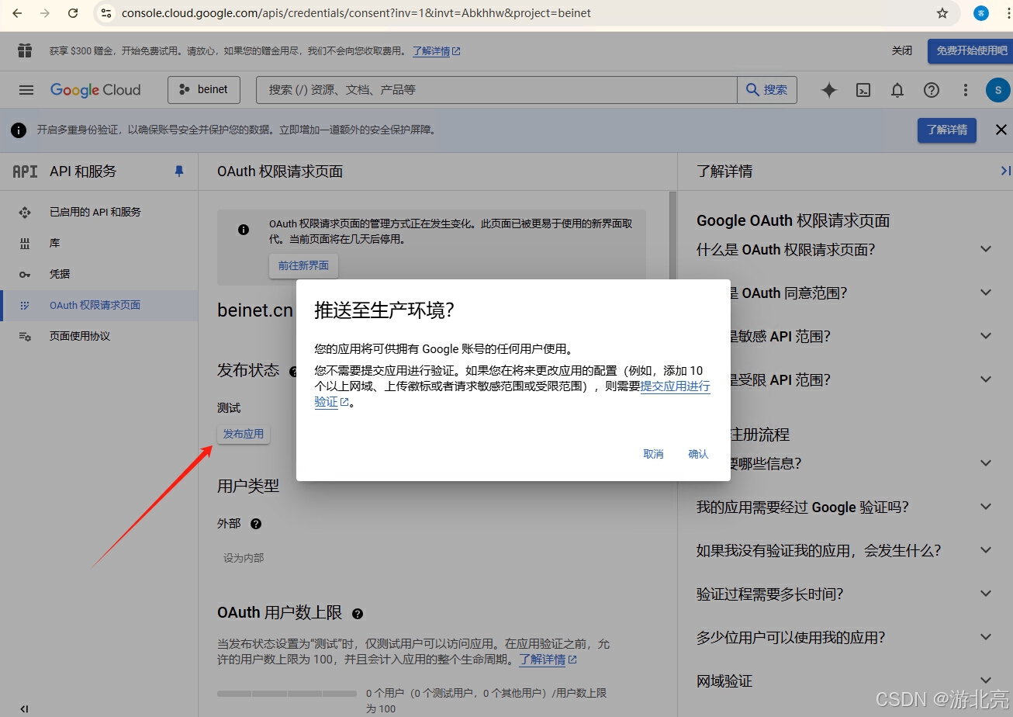Click 取消 in the dialog
The width and height of the screenshot is (1013, 717).
tap(653, 454)
